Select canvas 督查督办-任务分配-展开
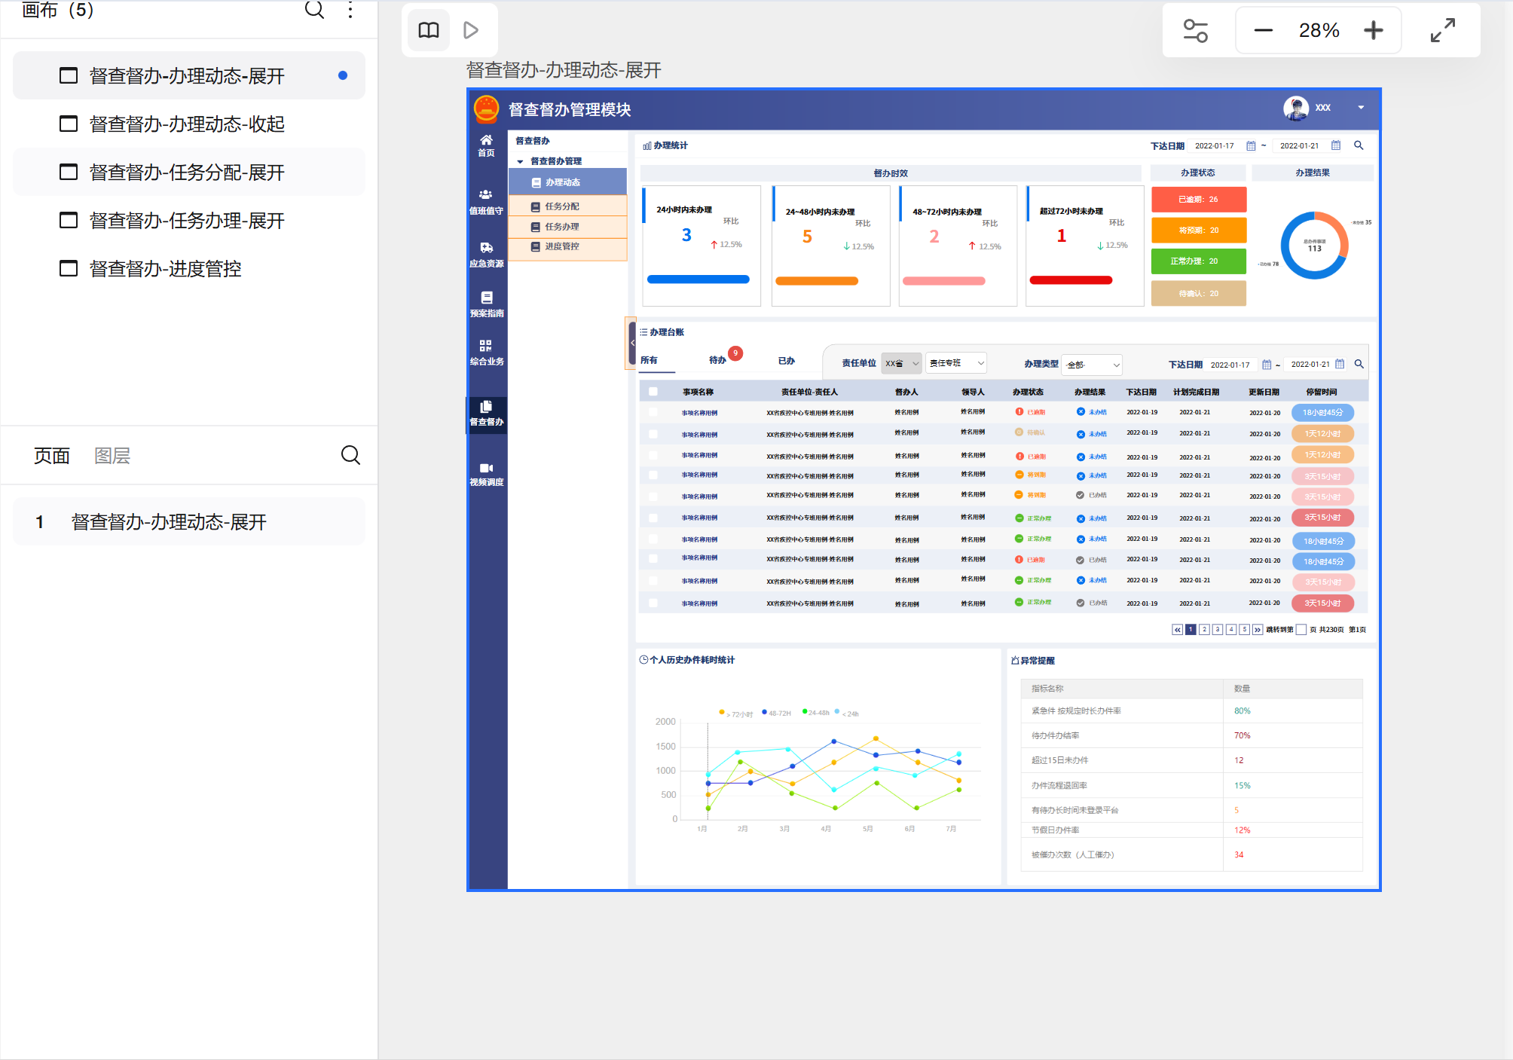The height and width of the screenshot is (1060, 1513). (187, 173)
